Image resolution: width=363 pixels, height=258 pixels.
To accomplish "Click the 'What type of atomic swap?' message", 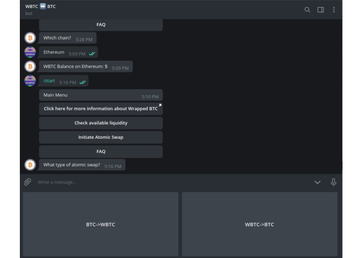I will click(x=82, y=165).
